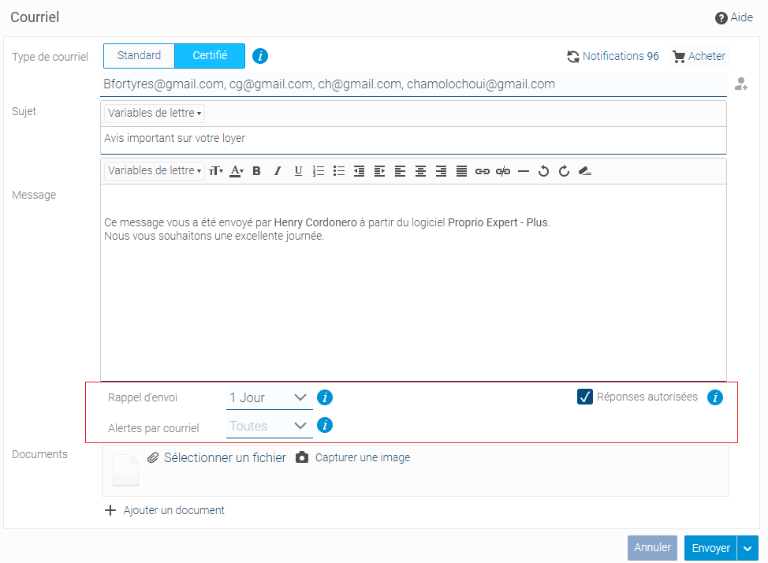Toggle bold formatting in the message editor
This screenshot has width=768, height=563.
point(256,171)
